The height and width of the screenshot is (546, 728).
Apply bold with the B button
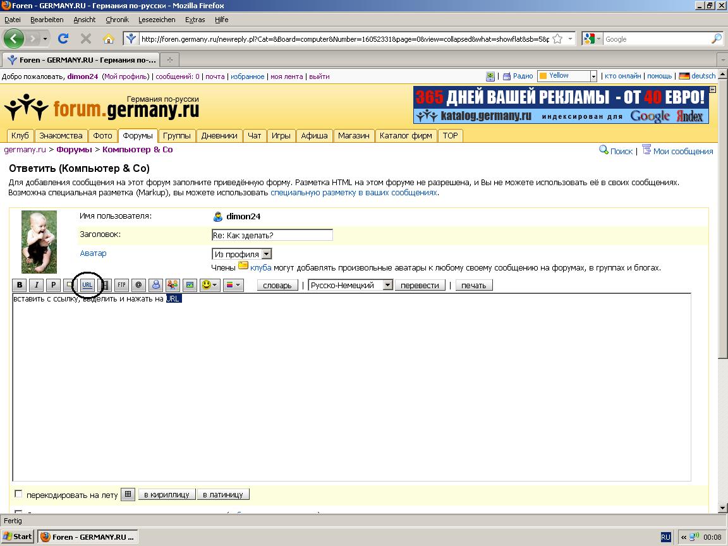(x=20, y=285)
